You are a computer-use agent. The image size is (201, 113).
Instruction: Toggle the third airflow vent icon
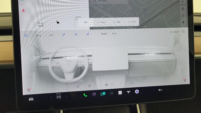[88, 34]
